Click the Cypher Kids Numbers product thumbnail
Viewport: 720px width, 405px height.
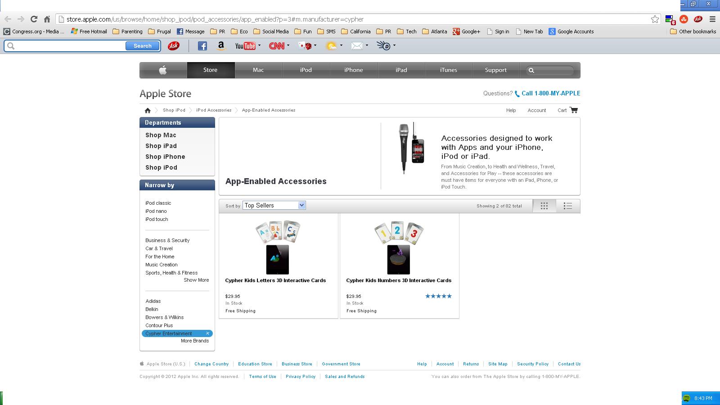tap(399, 247)
